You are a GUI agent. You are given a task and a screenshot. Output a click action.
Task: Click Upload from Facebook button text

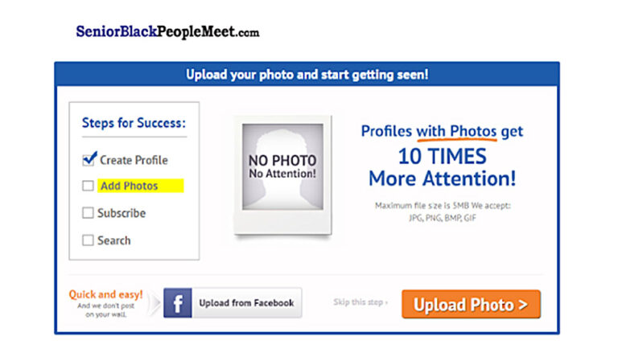(x=246, y=303)
